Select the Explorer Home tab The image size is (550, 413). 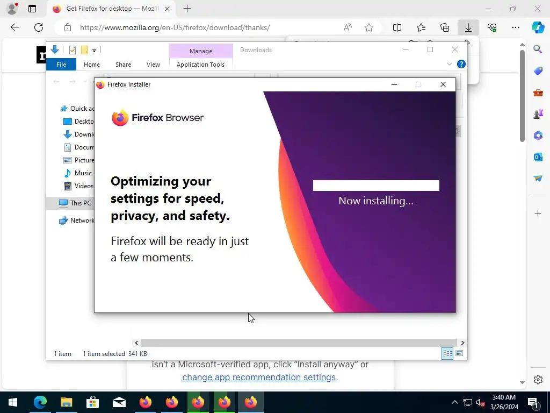point(92,65)
